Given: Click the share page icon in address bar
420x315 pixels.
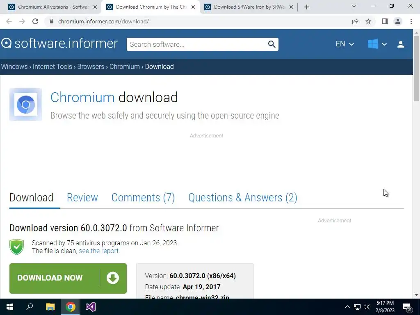Looking at the screenshot, I should pos(355,21).
